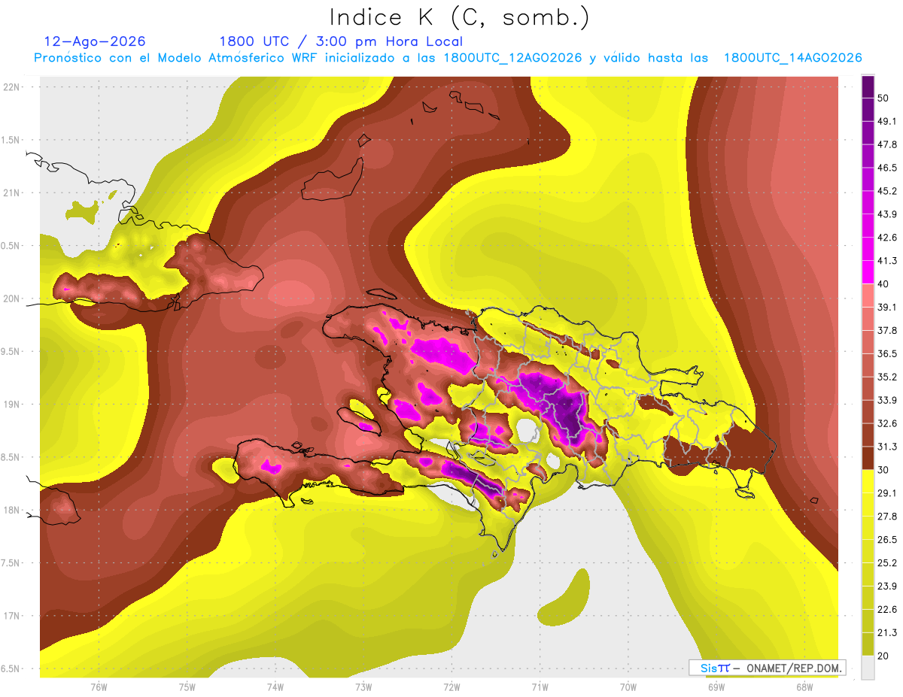Click the colorbar value label '49.1'
Image resolution: width=903 pixels, height=697 pixels.
[887, 121]
